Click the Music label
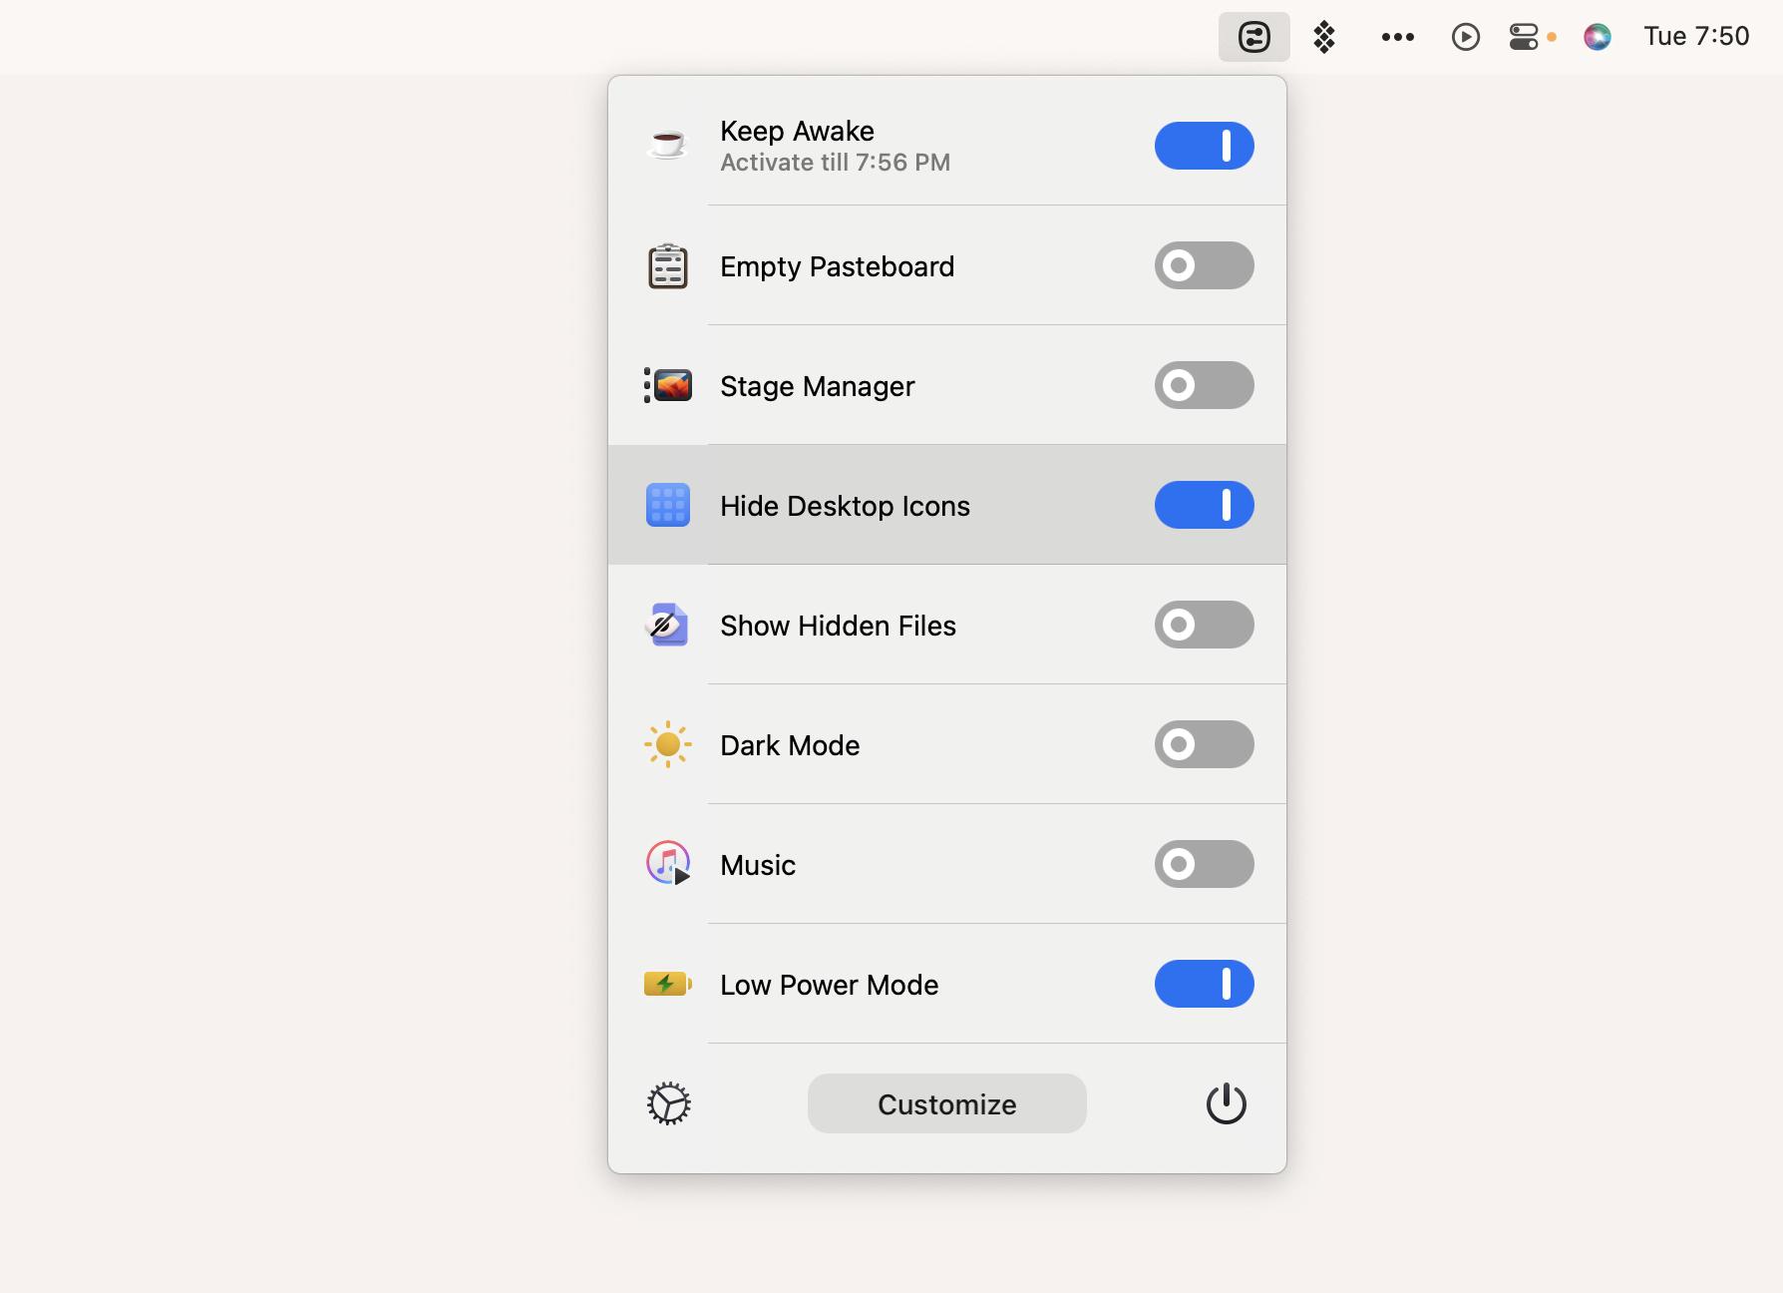The image size is (1783, 1293). [758, 865]
